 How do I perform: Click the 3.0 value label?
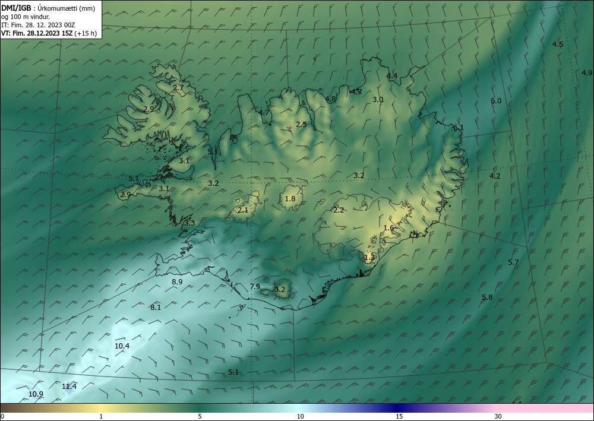(378, 100)
